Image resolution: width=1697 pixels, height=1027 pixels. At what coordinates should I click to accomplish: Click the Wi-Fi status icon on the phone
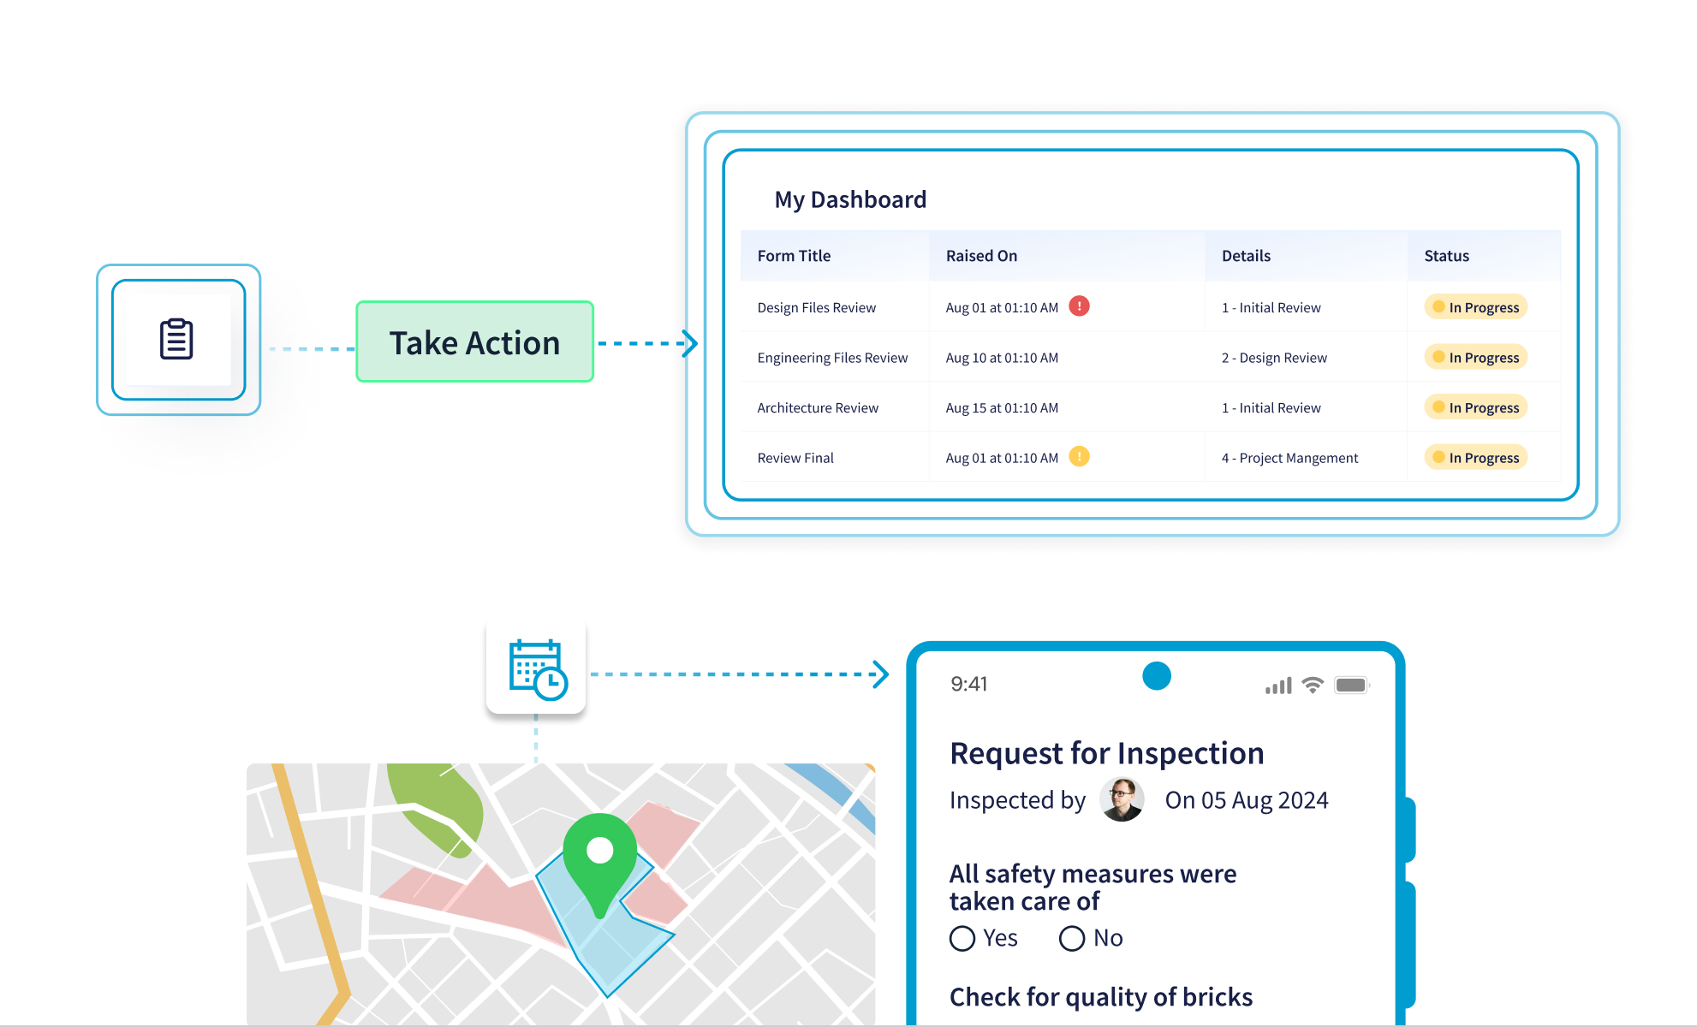(1313, 686)
